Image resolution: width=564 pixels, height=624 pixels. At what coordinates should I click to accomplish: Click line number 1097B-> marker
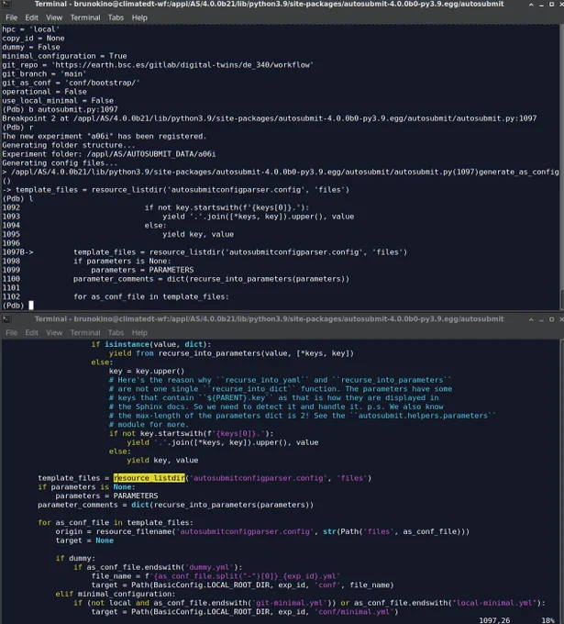pyautogui.click(x=17, y=252)
